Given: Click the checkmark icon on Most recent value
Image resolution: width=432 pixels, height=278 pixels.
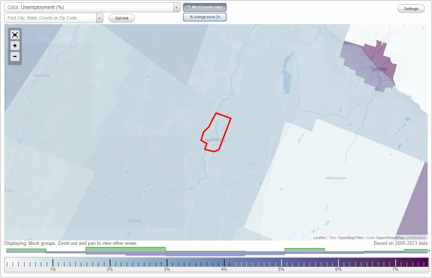Looking at the screenshot, I should point(188,7).
